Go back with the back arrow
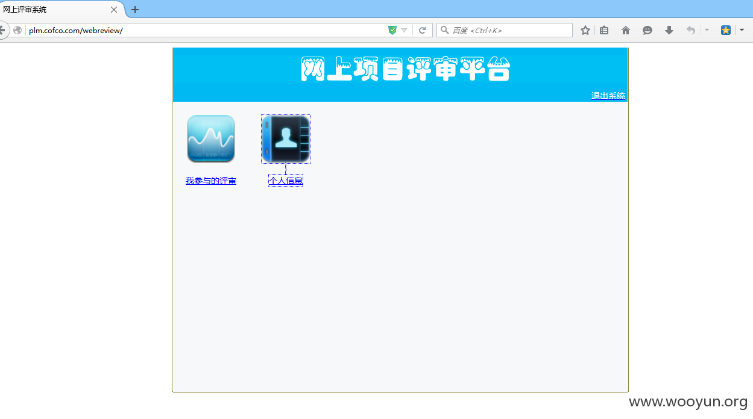 point(3,30)
